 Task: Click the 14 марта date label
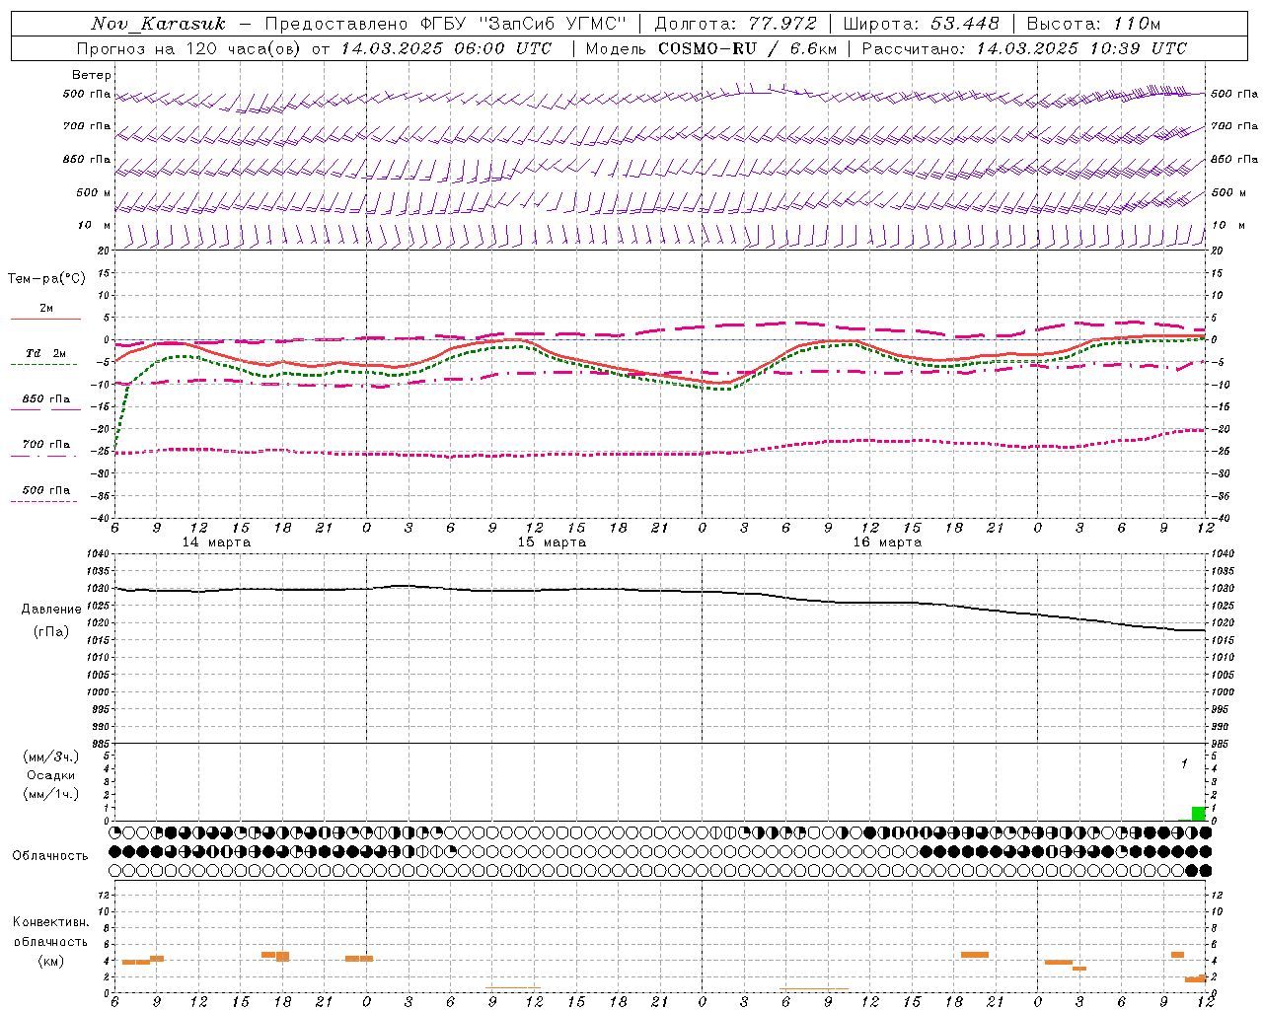coord(216,542)
